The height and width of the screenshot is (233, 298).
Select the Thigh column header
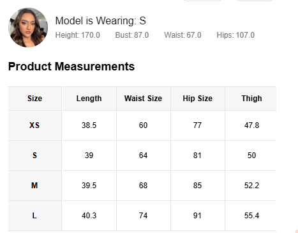(251, 99)
